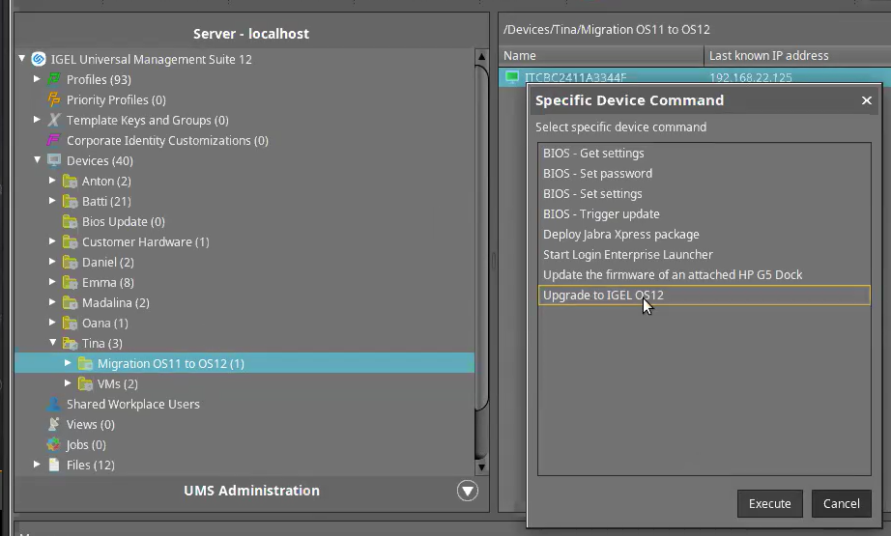The width and height of the screenshot is (891, 536).
Task: Click the Bios Update folder icon
Action: click(70, 221)
